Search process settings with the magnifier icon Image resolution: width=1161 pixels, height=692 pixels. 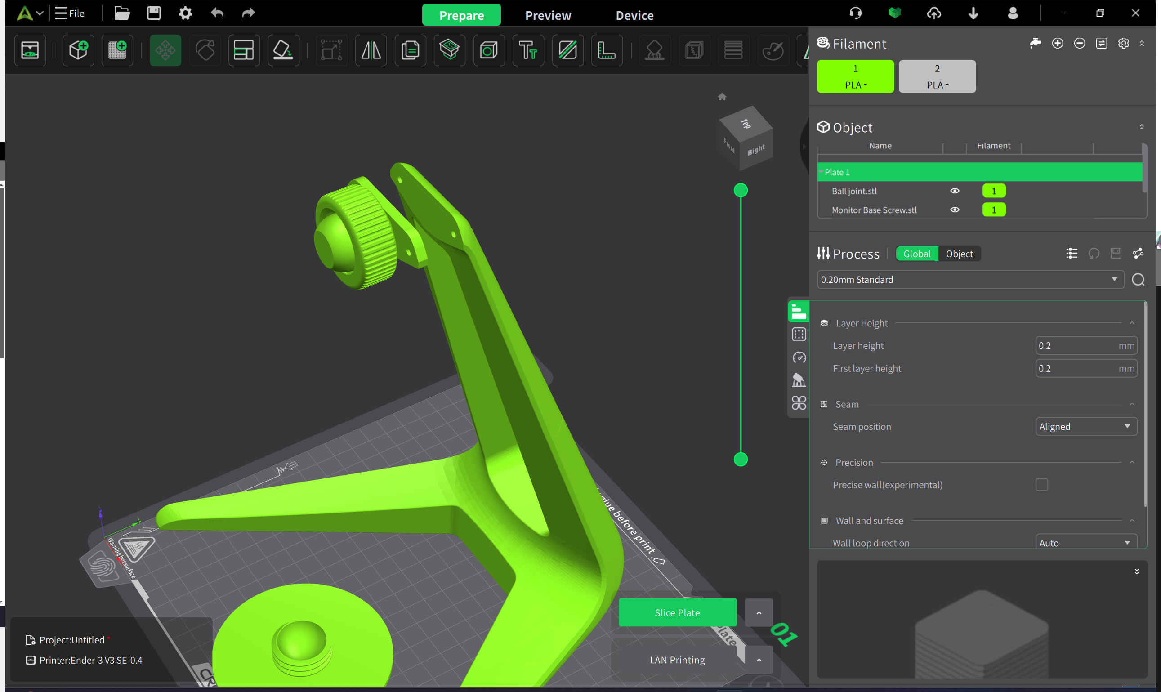[1138, 279]
